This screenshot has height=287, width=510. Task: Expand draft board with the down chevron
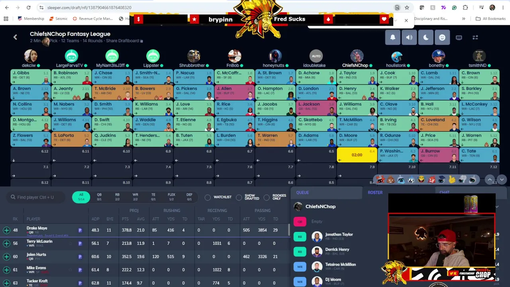click(502, 180)
